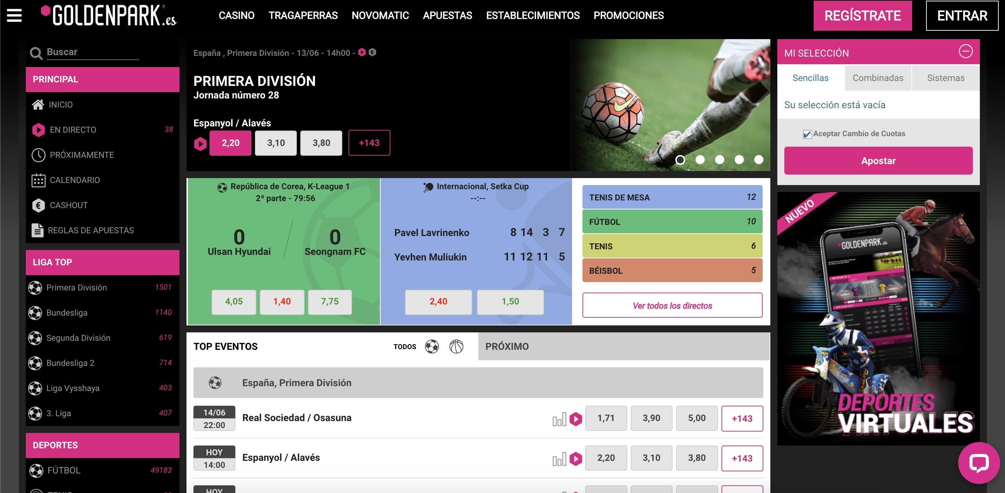Image resolution: width=1005 pixels, height=493 pixels.
Task: Open the Deportes Virtuales promo banner
Action: click(878, 319)
